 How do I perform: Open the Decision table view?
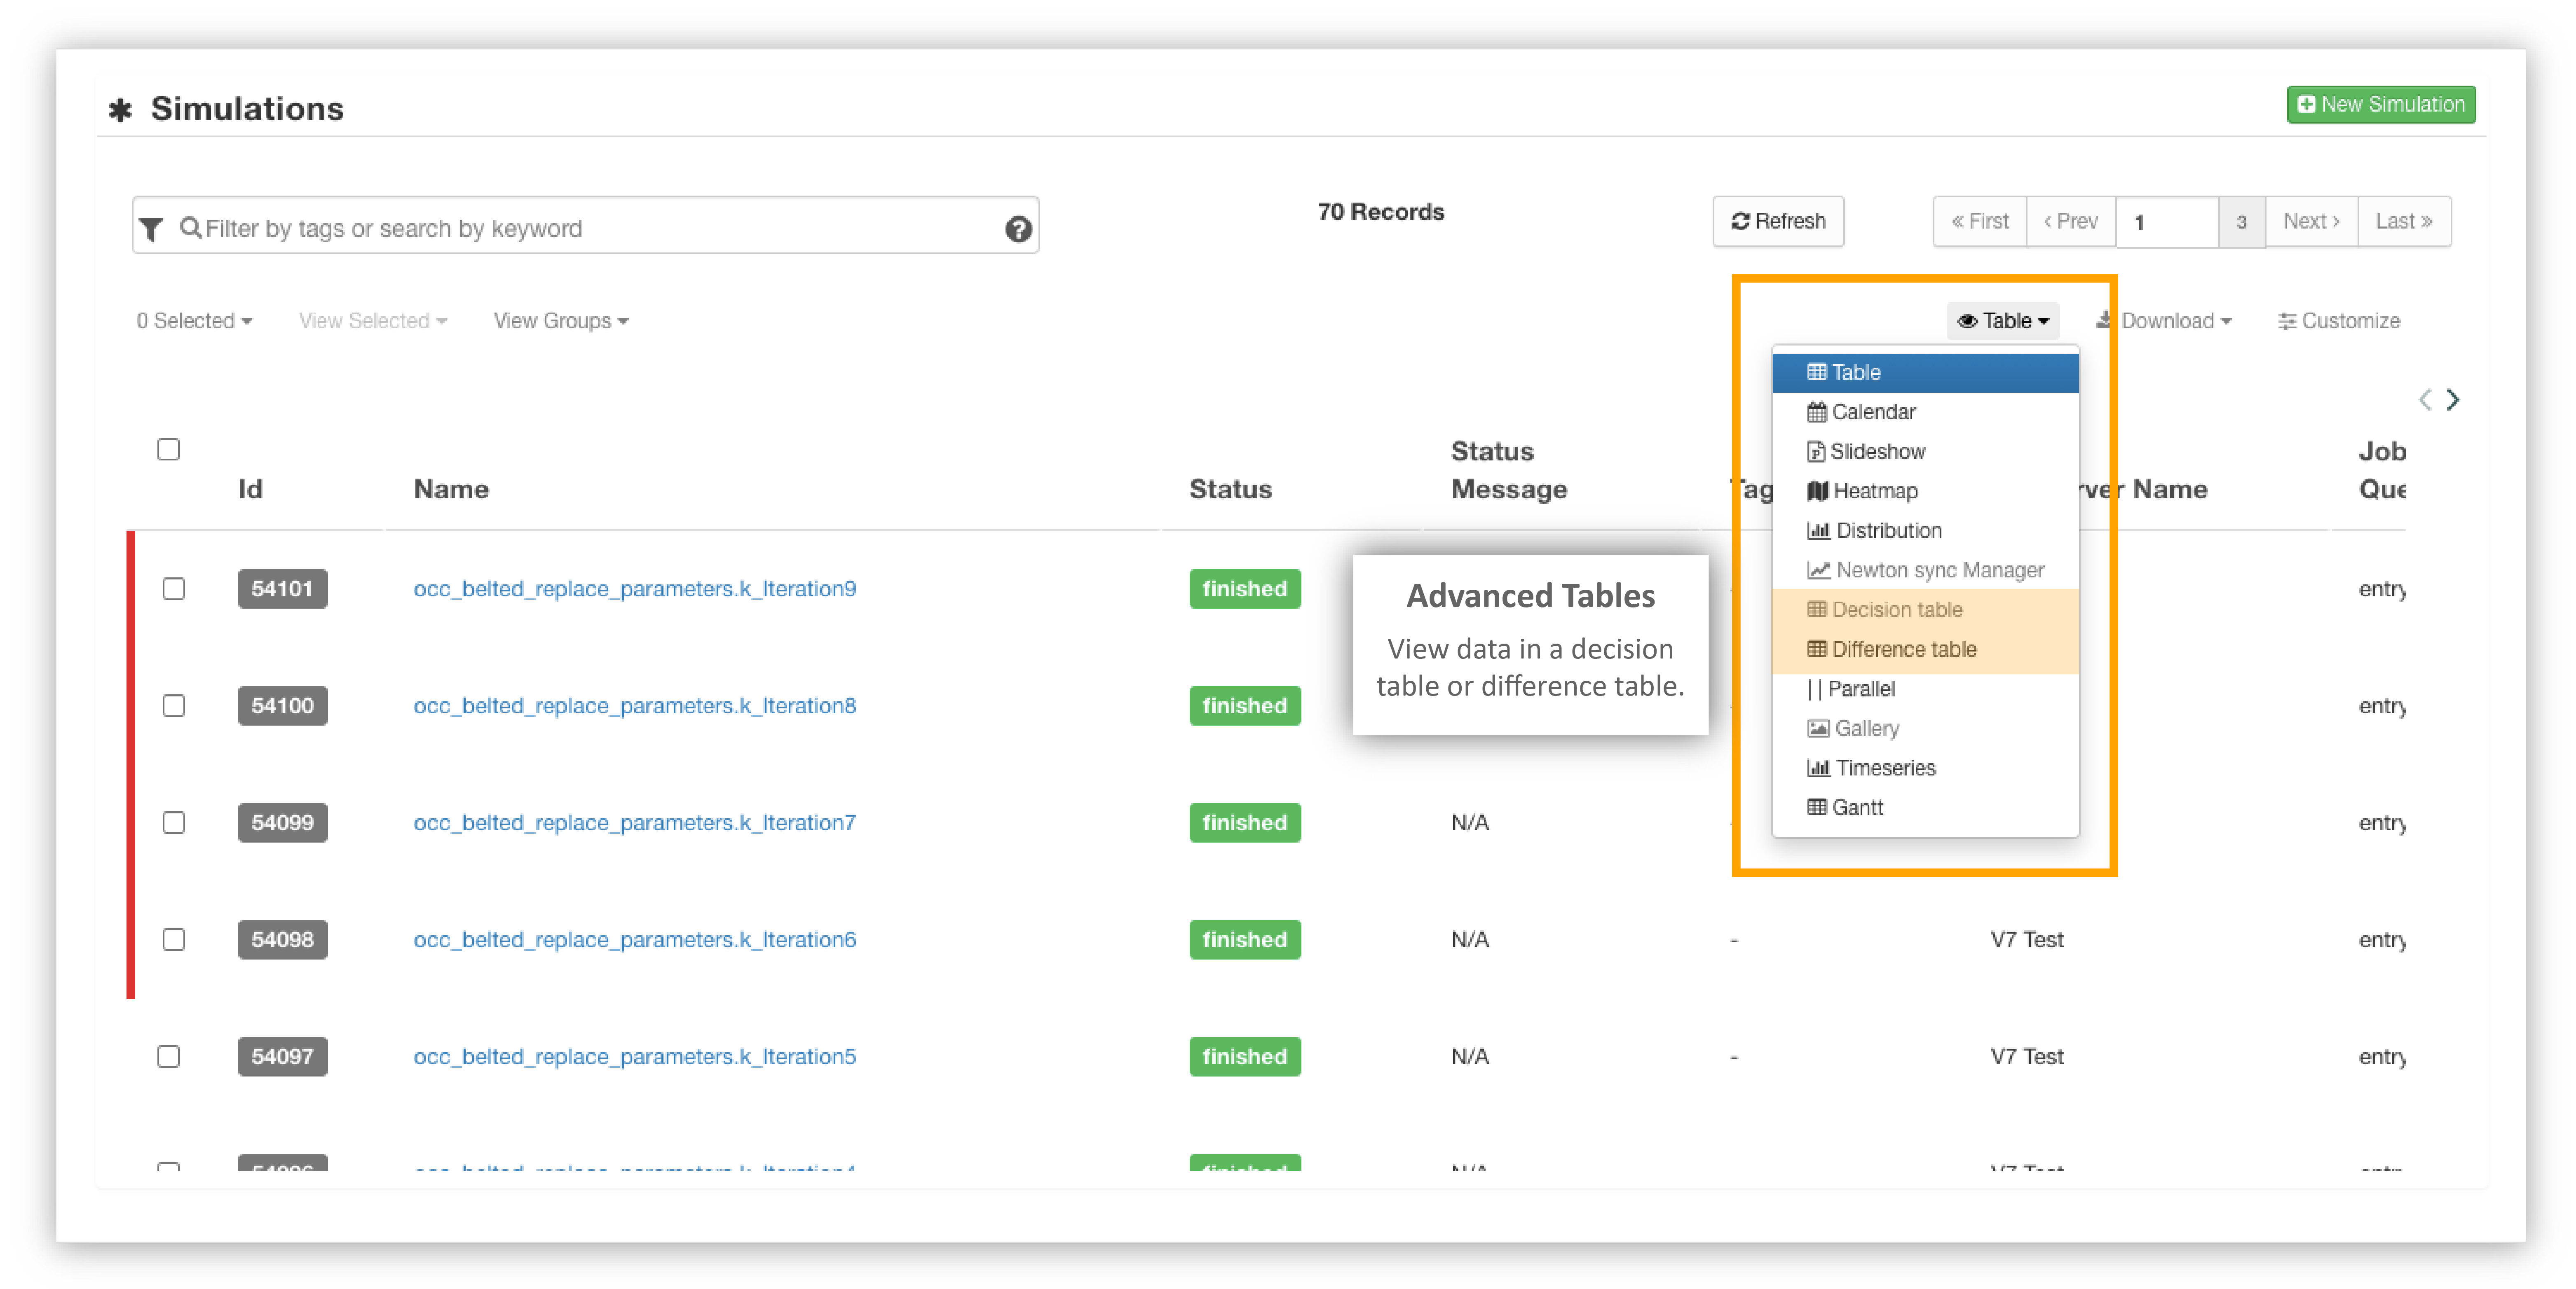[x=1925, y=609]
